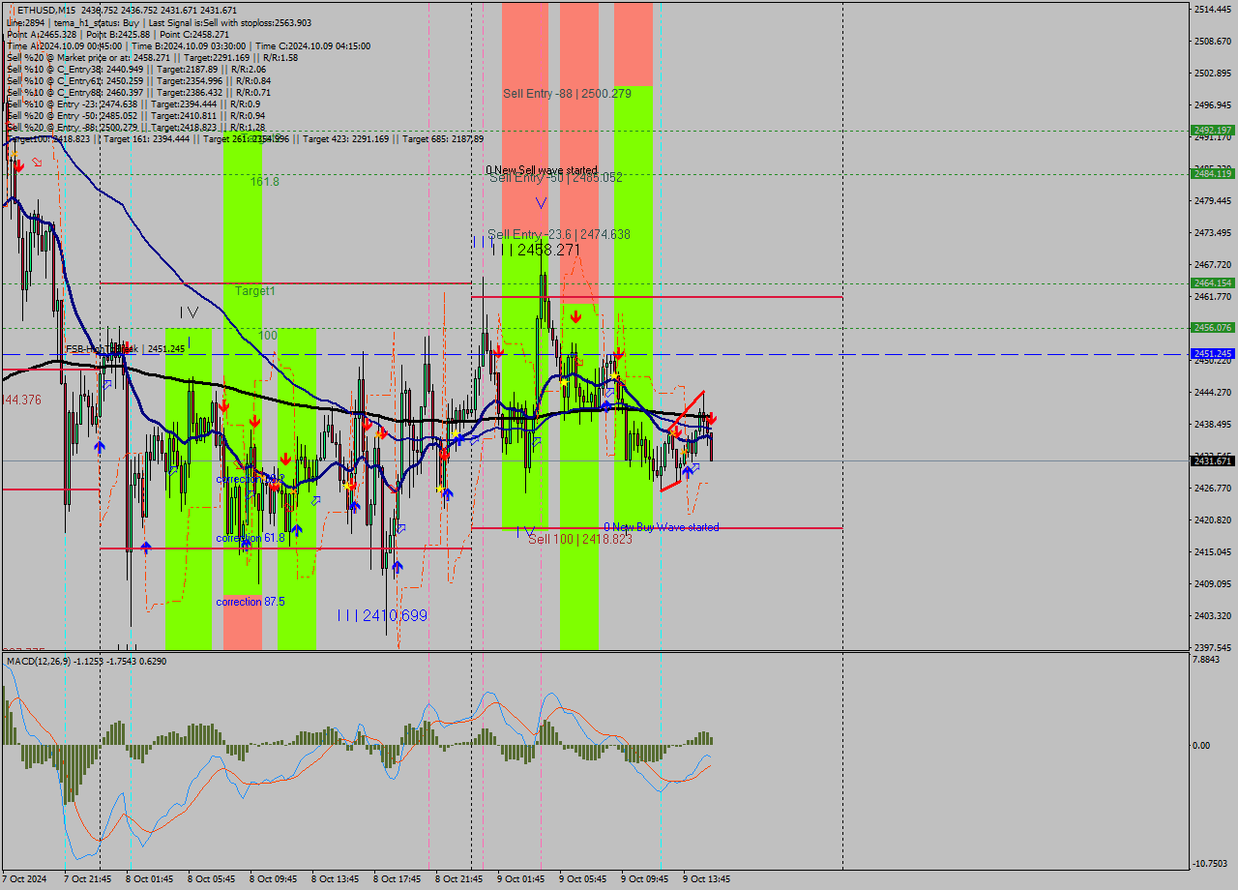
Task: Click the green 2484.119 price tag
Action: (x=1213, y=173)
